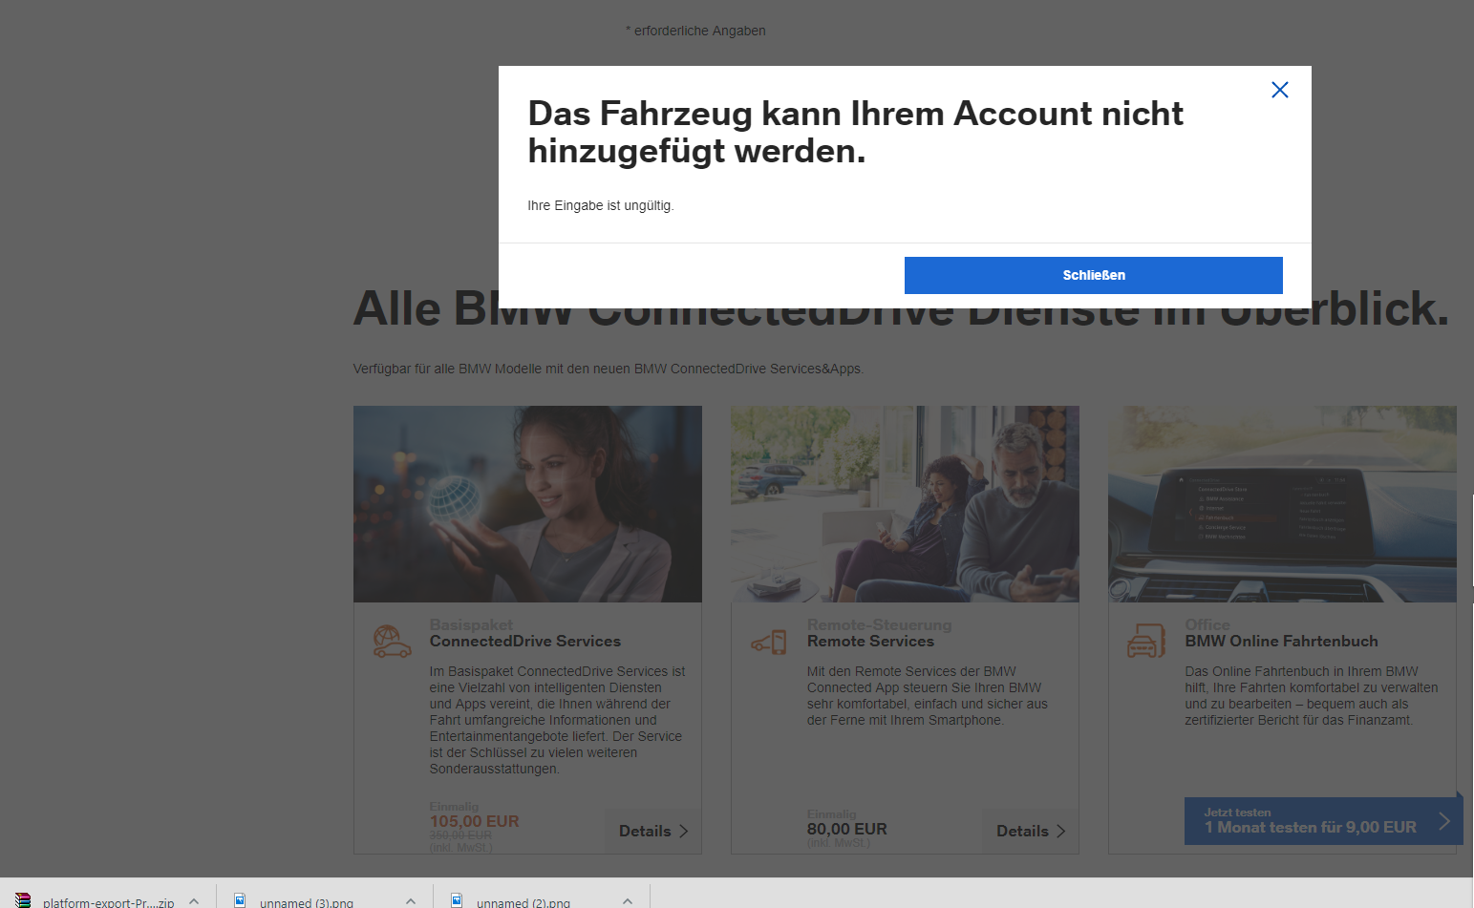Click the BMW Online Fahrtenbuch car-document icon
The image size is (1474, 908).
point(1146,641)
